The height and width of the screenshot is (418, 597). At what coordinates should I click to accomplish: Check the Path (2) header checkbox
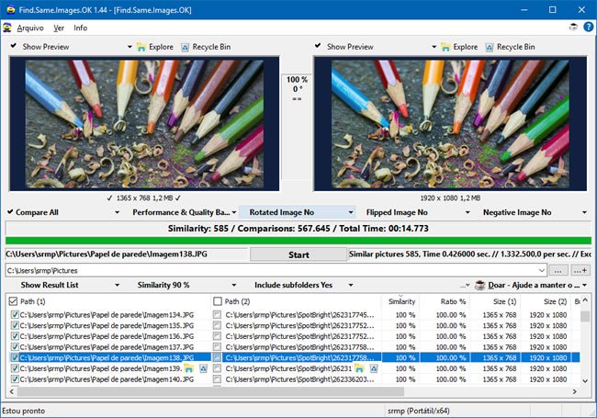(218, 301)
